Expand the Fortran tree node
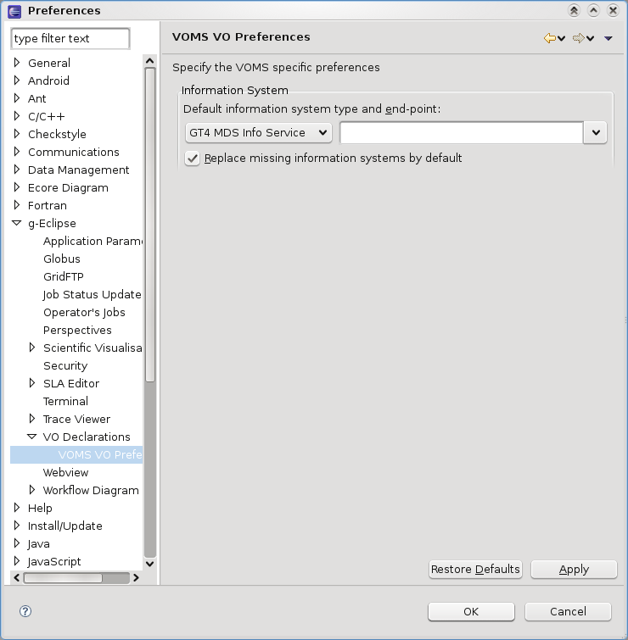628x640 pixels. coord(17,205)
